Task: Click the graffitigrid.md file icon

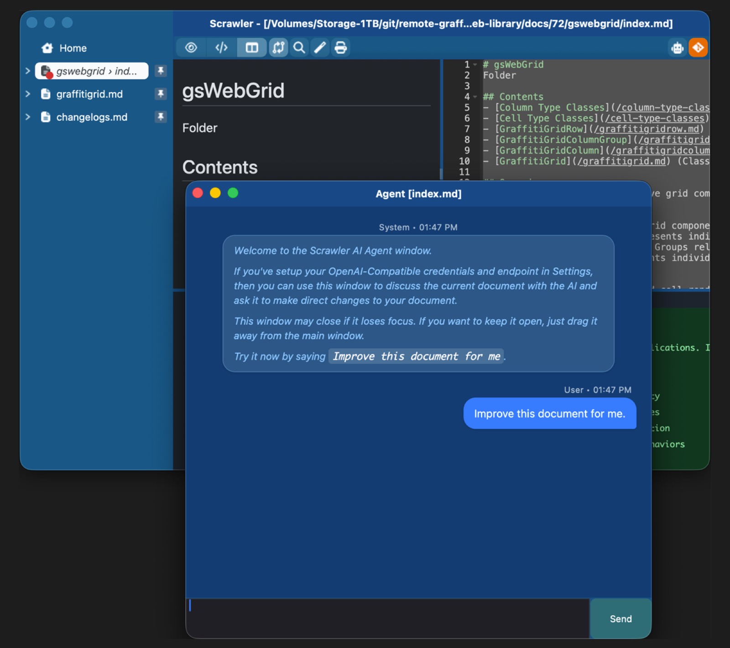Action: click(46, 94)
